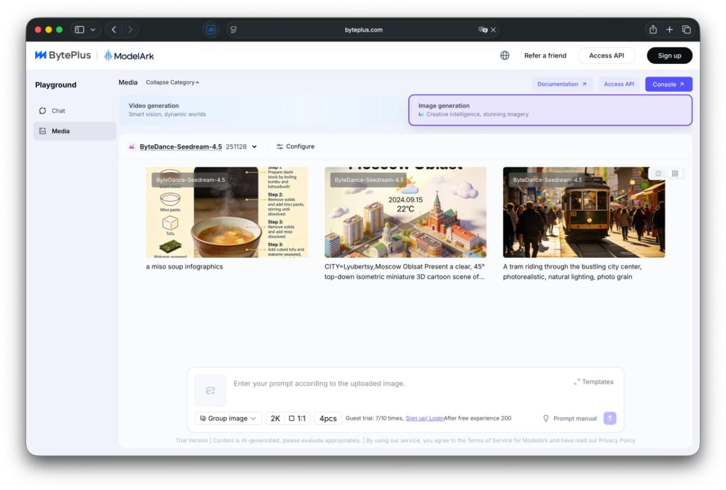Click the 2K resolution selector

[x=275, y=418]
